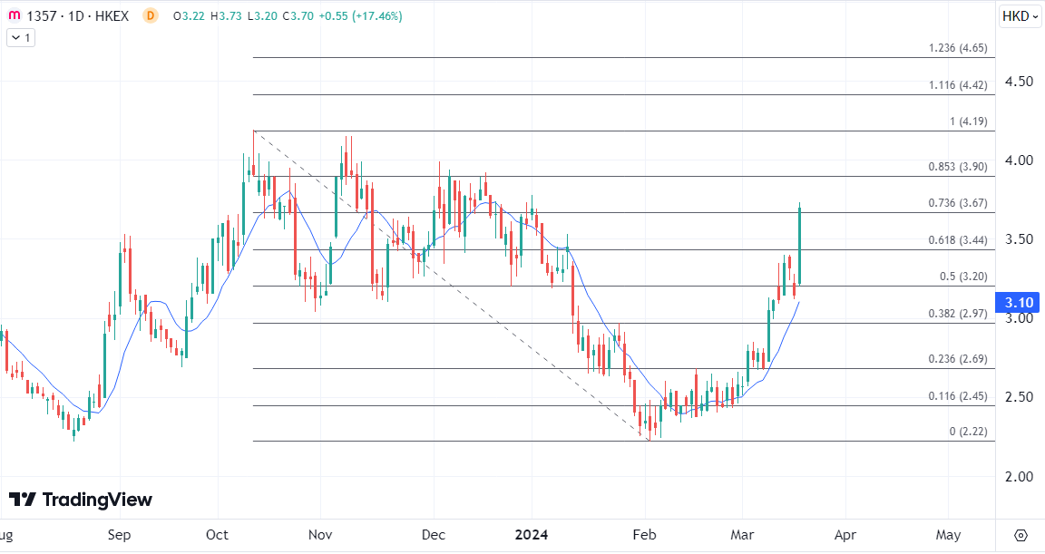The height and width of the screenshot is (554, 1045).
Task: Select the 0.618 (3.44) Fibonacci level label
Action: pos(958,239)
